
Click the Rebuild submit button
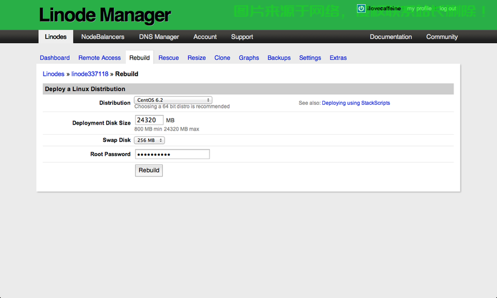point(149,170)
